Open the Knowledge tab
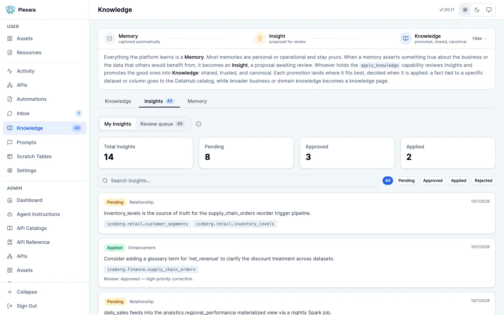 click(x=118, y=101)
